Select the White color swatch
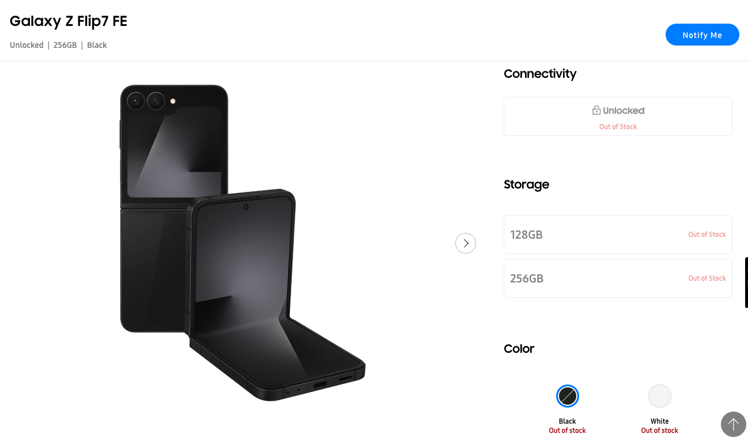748x441 pixels. tap(660, 396)
